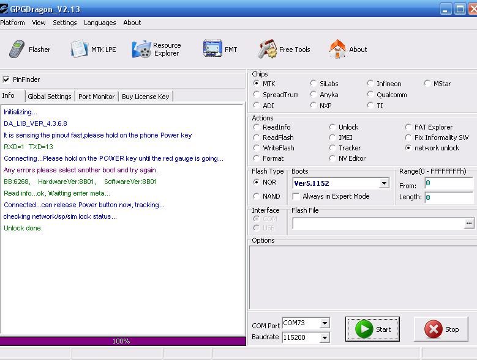Screen dimensions: 477x360
Task: Open the About menu in menu bar
Action: click(x=132, y=23)
